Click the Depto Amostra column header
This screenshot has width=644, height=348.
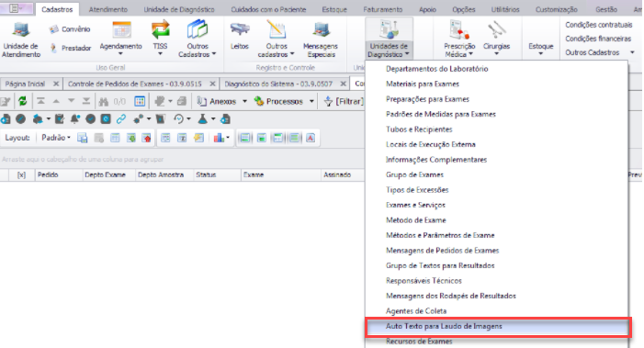[x=164, y=174]
